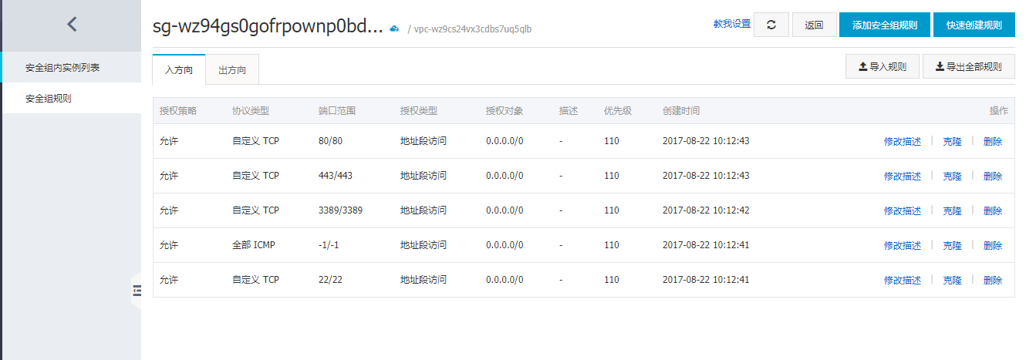Click the back chevron in the sidebar
This screenshot has height=360, width=1026.
click(x=72, y=25)
